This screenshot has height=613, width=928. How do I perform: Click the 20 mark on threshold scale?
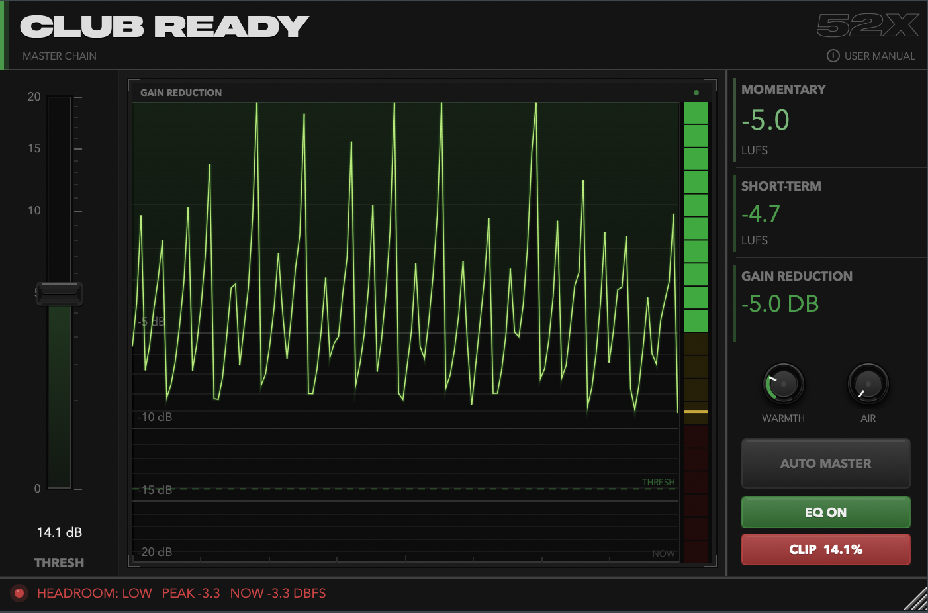pos(34,97)
